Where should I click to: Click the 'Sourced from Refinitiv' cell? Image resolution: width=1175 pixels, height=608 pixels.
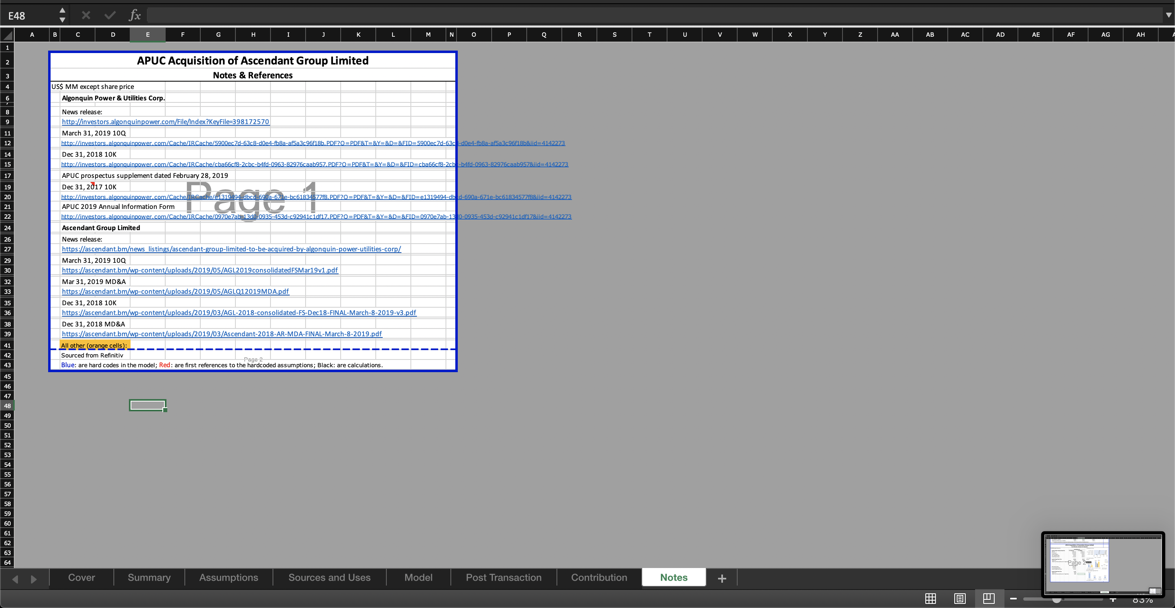pyautogui.click(x=92, y=355)
